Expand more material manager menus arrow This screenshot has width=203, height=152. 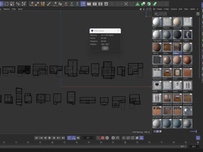[x=198, y=9]
